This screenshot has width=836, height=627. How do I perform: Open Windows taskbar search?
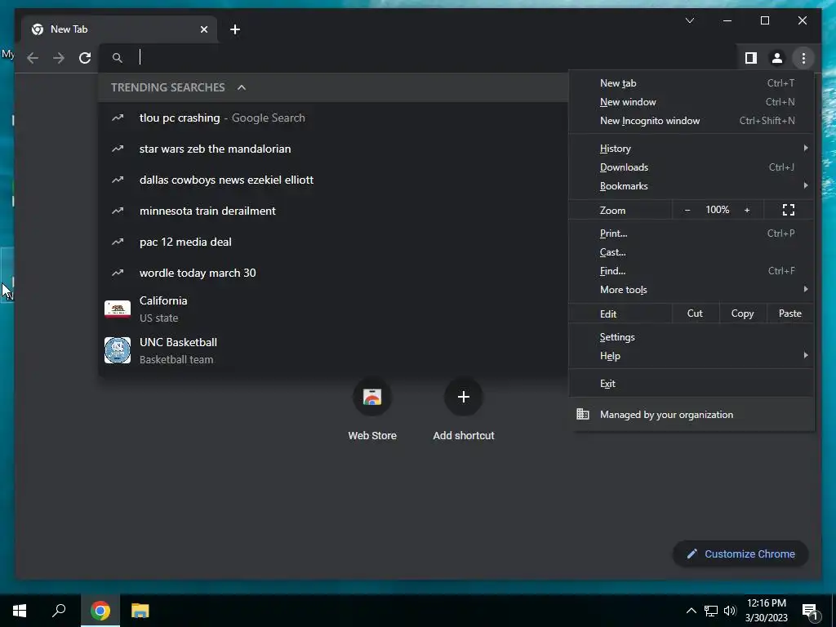point(59,611)
